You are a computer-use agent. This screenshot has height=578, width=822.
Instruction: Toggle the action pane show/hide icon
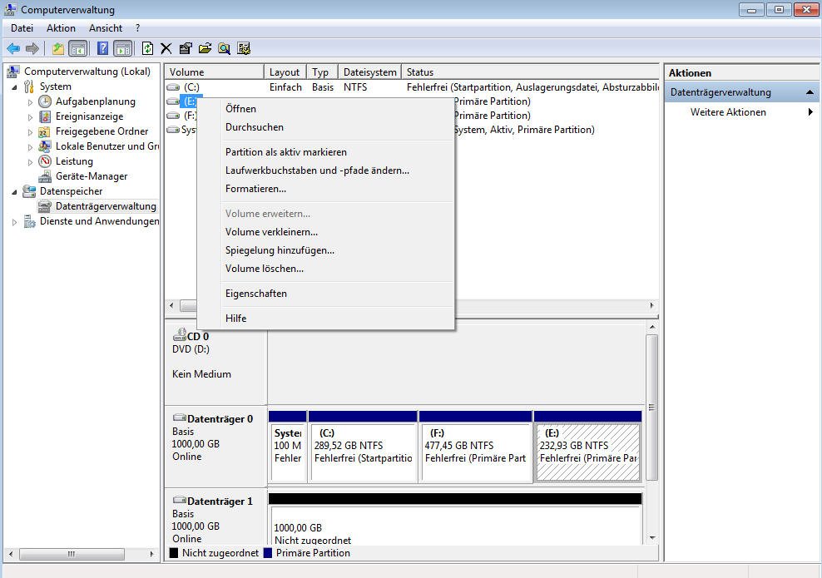(123, 49)
